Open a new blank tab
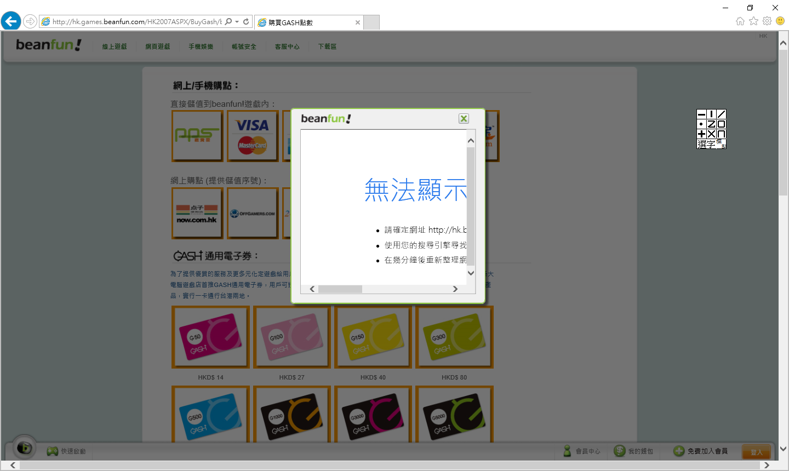The height and width of the screenshot is (471, 789). [x=372, y=22]
